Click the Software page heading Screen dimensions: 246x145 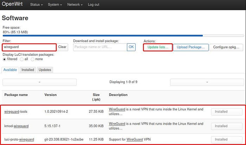(15, 18)
